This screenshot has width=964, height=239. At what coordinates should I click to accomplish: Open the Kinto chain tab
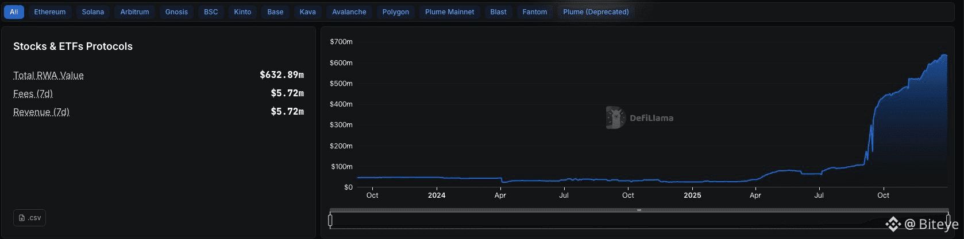point(242,11)
